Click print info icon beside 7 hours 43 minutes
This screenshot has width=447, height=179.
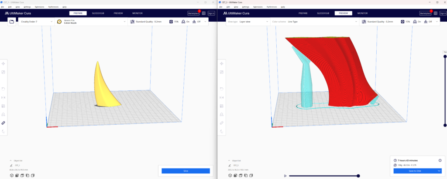(440, 160)
